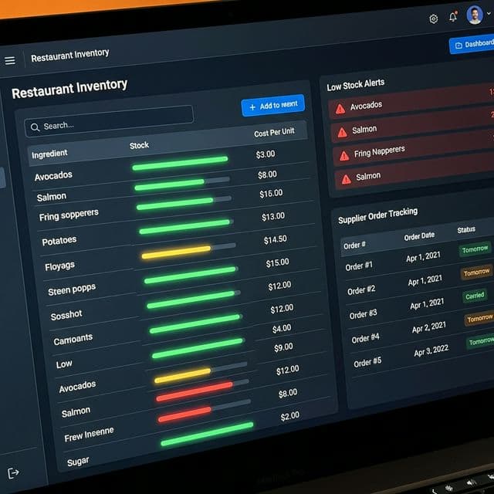This screenshot has height=494, width=494.
Task: Open the settings gear
Action: pyautogui.click(x=434, y=19)
